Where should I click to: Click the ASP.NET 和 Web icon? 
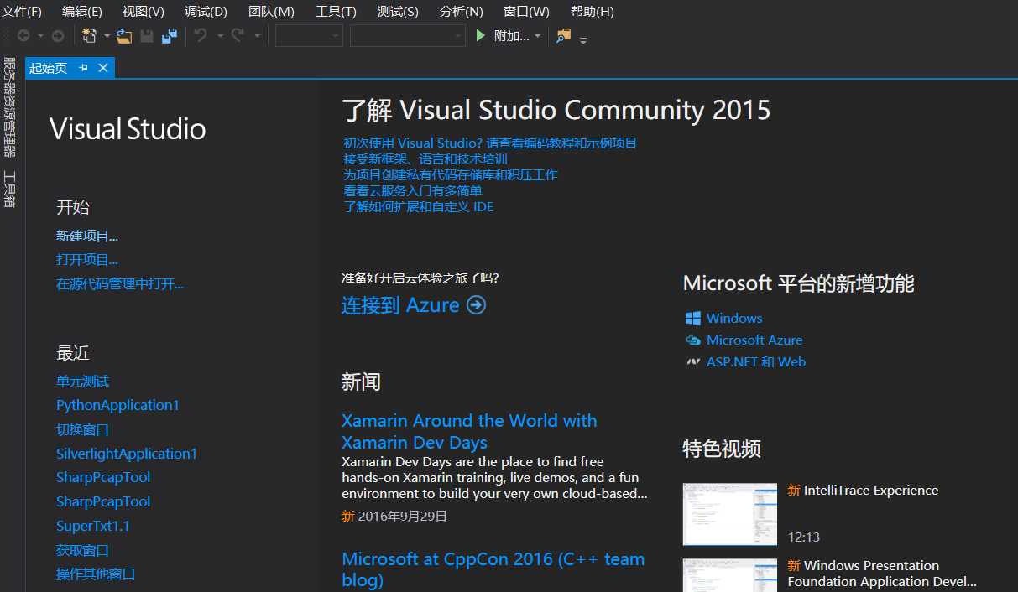point(693,362)
